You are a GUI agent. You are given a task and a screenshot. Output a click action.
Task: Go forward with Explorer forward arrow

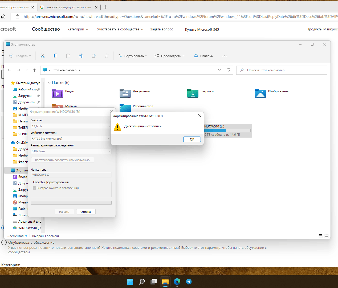19,70
